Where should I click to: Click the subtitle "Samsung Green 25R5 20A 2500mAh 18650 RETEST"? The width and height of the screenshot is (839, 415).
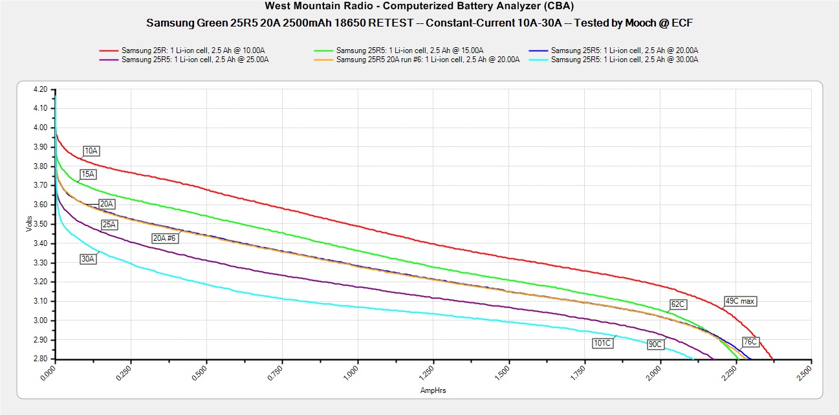(279, 23)
